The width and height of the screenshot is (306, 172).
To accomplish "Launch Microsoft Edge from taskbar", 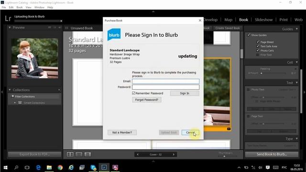I will 38,167.
